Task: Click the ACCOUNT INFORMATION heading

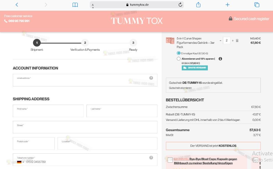Action: pos(35,68)
